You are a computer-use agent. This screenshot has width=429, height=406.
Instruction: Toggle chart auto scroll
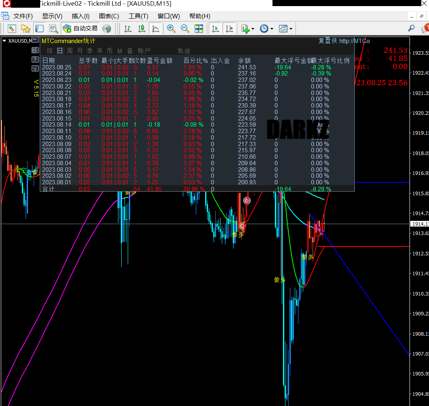[216, 28]
